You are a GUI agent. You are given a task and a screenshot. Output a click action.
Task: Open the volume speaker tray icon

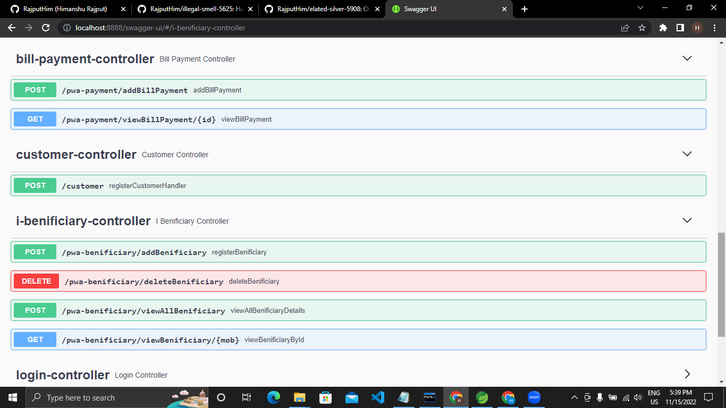click(x=638, y=397)
